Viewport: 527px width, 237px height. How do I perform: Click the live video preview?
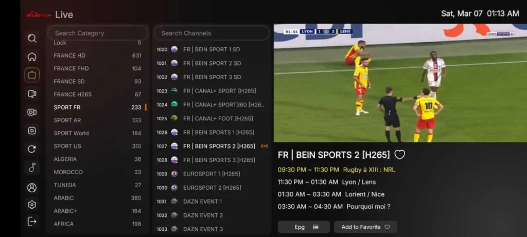400,83
